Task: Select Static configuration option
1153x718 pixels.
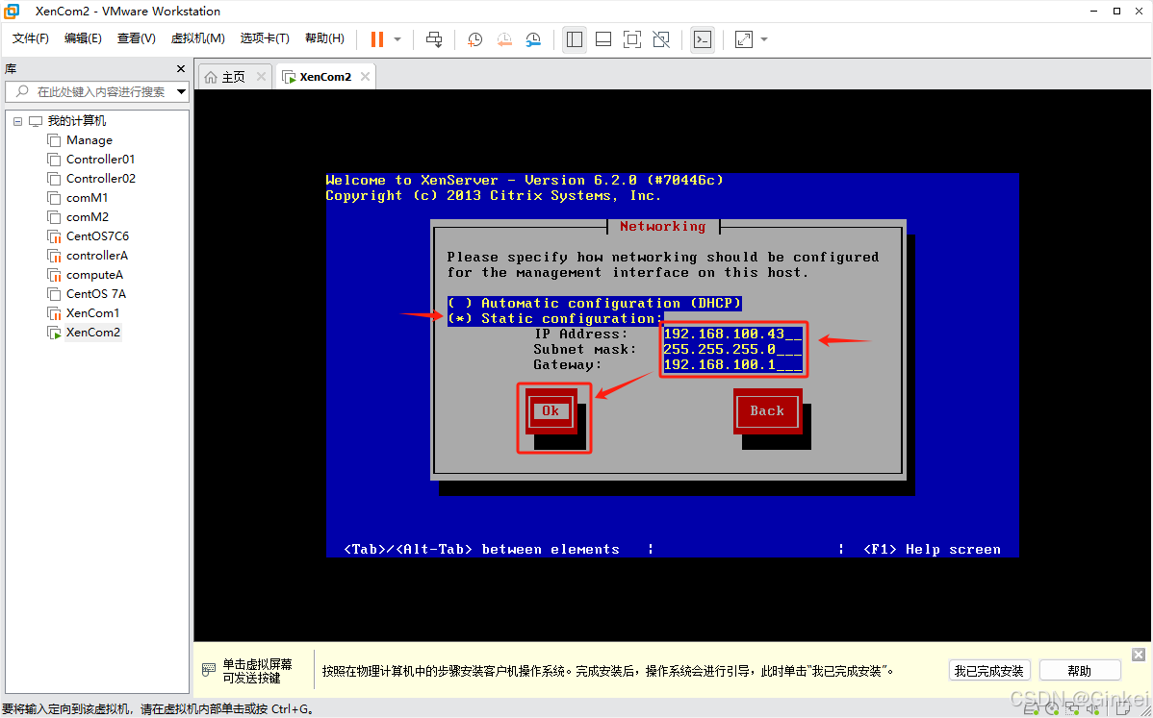Action: (x=555, y=318)
